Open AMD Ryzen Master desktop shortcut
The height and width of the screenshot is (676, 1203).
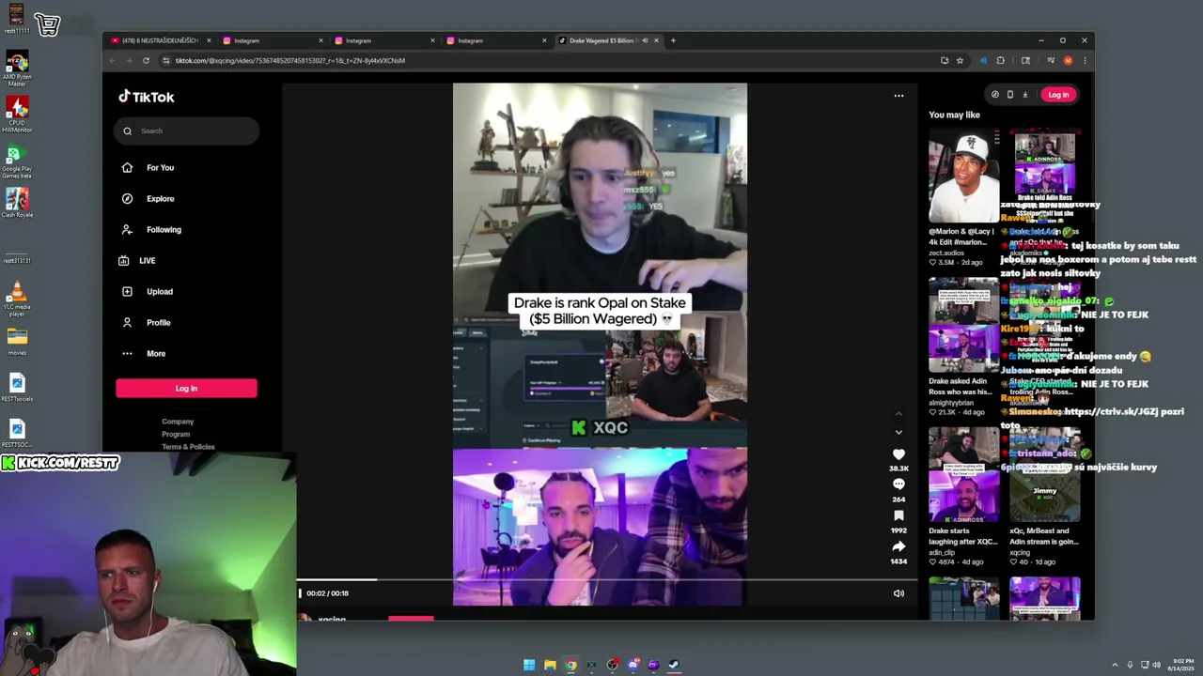click(17, 69)
